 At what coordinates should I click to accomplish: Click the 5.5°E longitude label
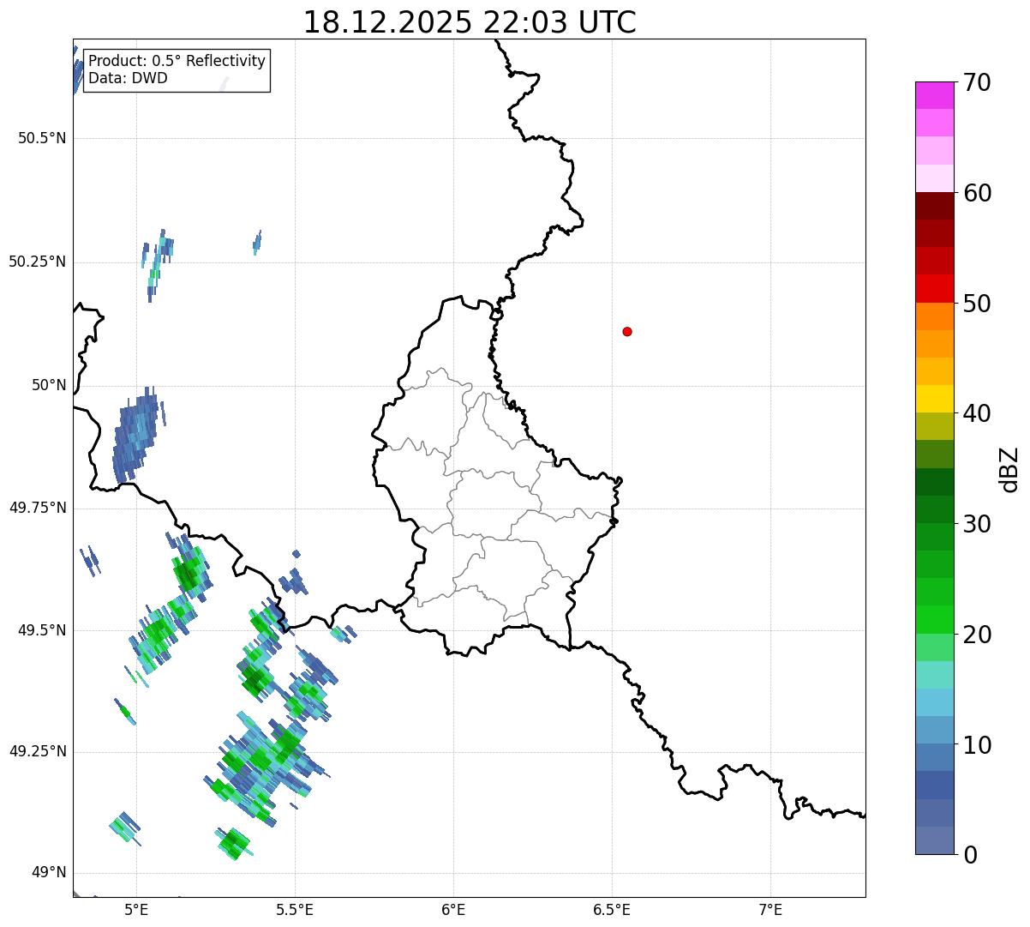295,909
